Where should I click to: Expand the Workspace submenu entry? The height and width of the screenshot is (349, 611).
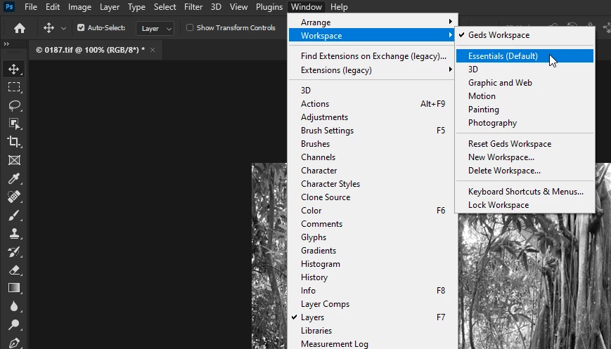click(372, 35)
